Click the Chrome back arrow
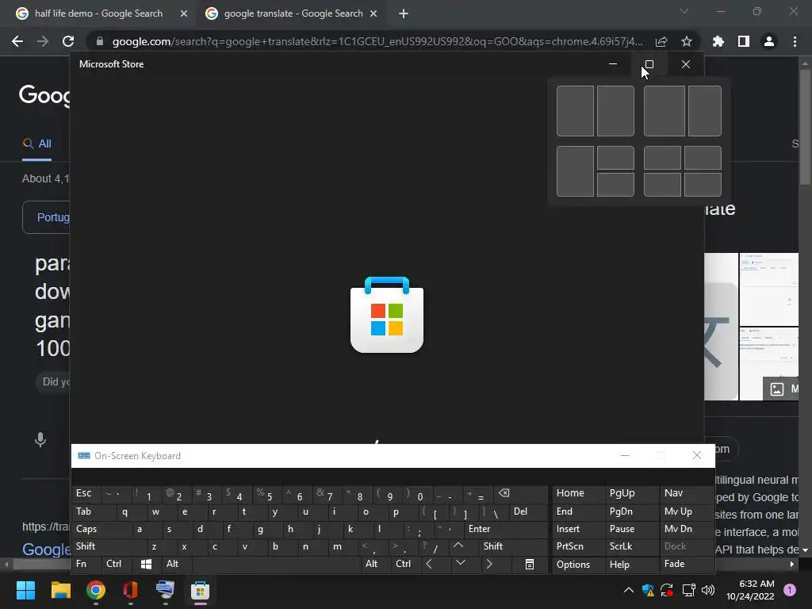The height and width of the screenshot is (609, 812). point(17,41)
